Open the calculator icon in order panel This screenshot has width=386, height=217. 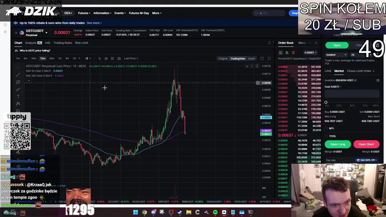tap(378, 80)
